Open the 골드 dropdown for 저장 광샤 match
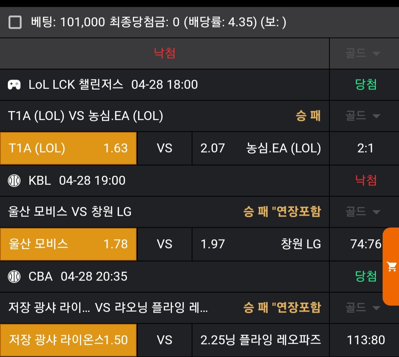The image size is (399, 357). (363, 308)
